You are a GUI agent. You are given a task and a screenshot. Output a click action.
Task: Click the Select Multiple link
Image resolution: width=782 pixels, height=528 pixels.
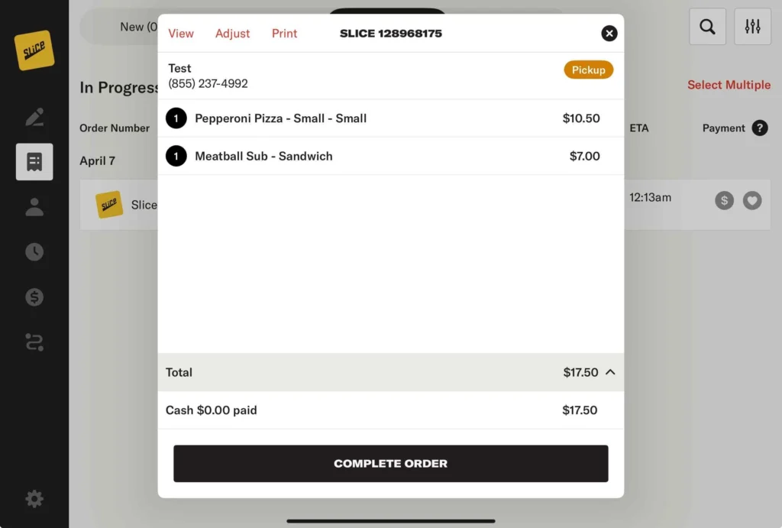729,85
